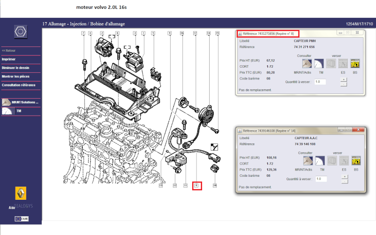This screenshot has height=235, width=376.
Task: Select part label 7 on diagram
Action: (x=83, y=33)
